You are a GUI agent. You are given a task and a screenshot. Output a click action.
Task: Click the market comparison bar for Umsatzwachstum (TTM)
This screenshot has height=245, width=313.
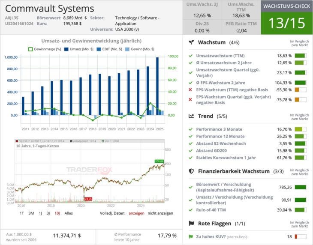pos(301,56)
